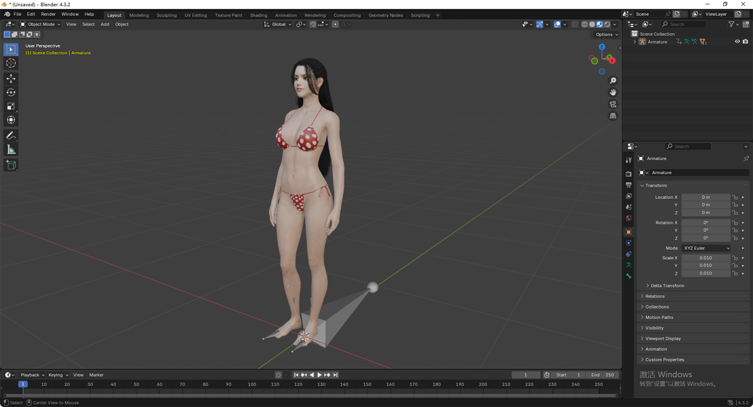Add a new workspace with plus button
This screenshot has height=407, width=753.
pyautogui.click(x=438, y=15)
